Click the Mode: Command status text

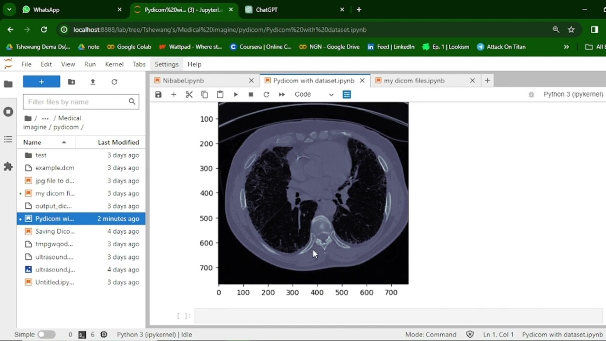tap(431, 334)
